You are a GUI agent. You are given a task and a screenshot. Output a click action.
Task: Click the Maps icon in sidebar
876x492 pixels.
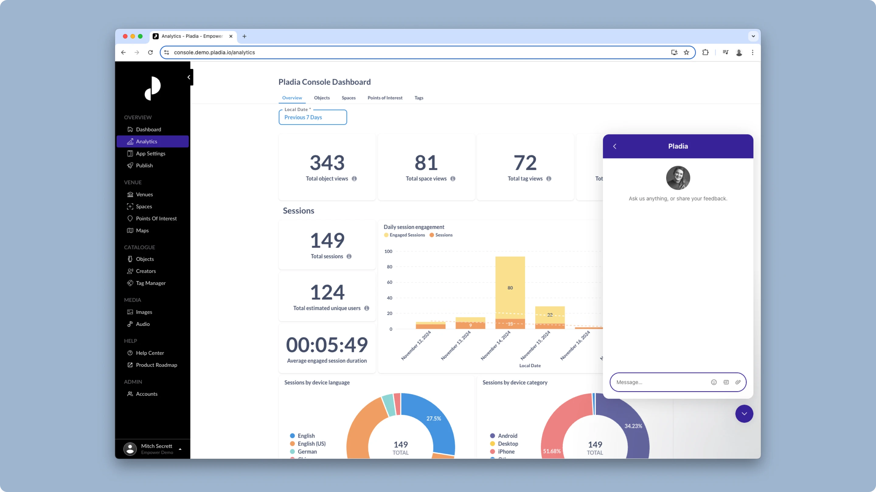pos(130,231)
